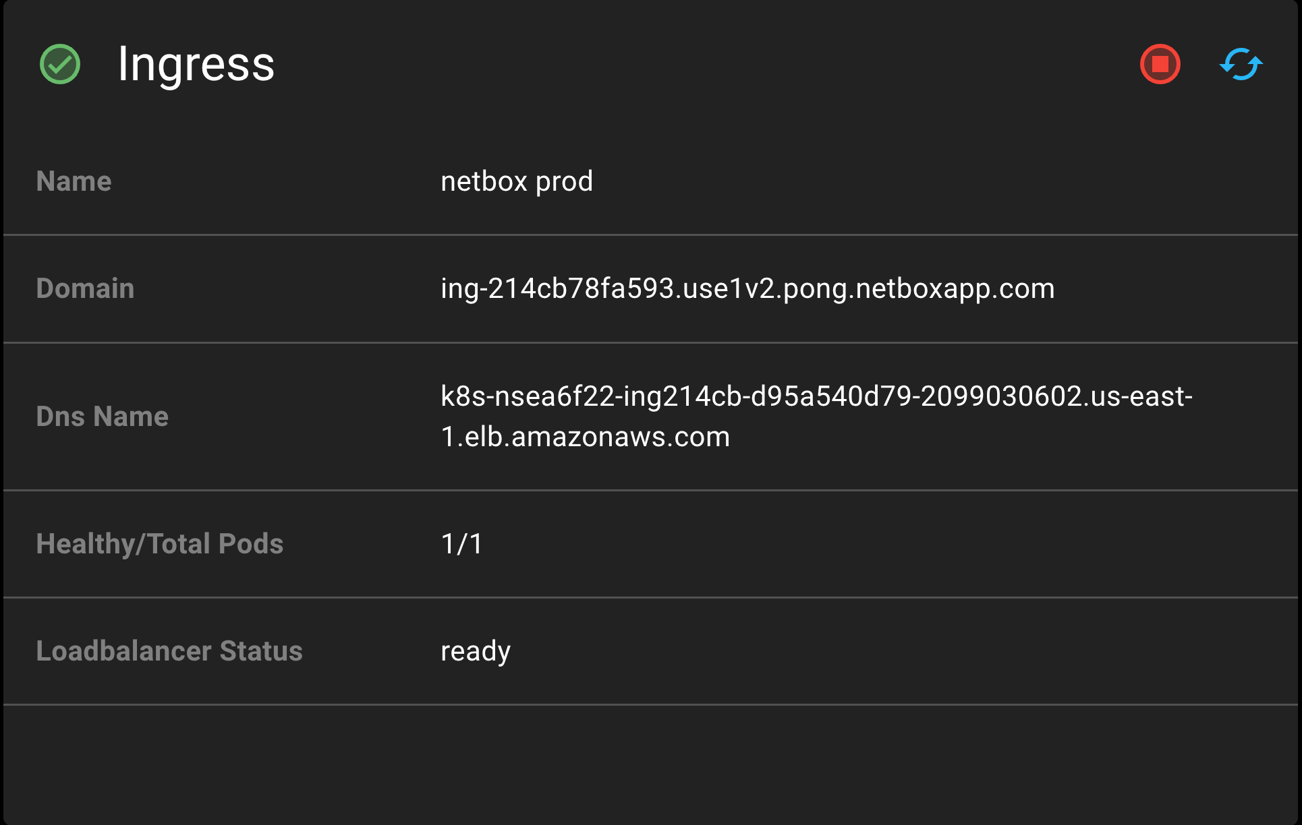This screenshot has height=825, width=1302.
Task: Click the word prod in name value
Action: 564,182
